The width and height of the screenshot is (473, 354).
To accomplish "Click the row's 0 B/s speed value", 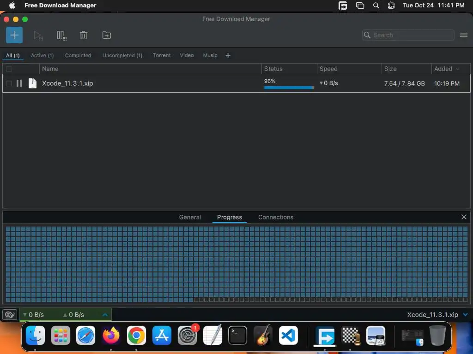I will [329, 83].
